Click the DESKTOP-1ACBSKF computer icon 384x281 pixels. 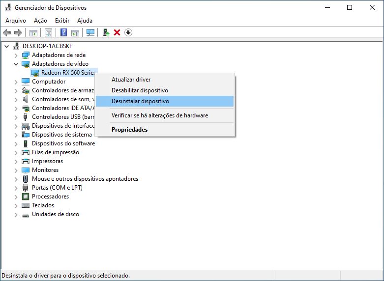coord(16,46)
